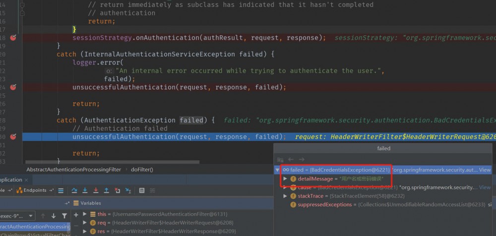Click the forward arrow in failed popup
The image size is (496, 236).
coord(302,160)
